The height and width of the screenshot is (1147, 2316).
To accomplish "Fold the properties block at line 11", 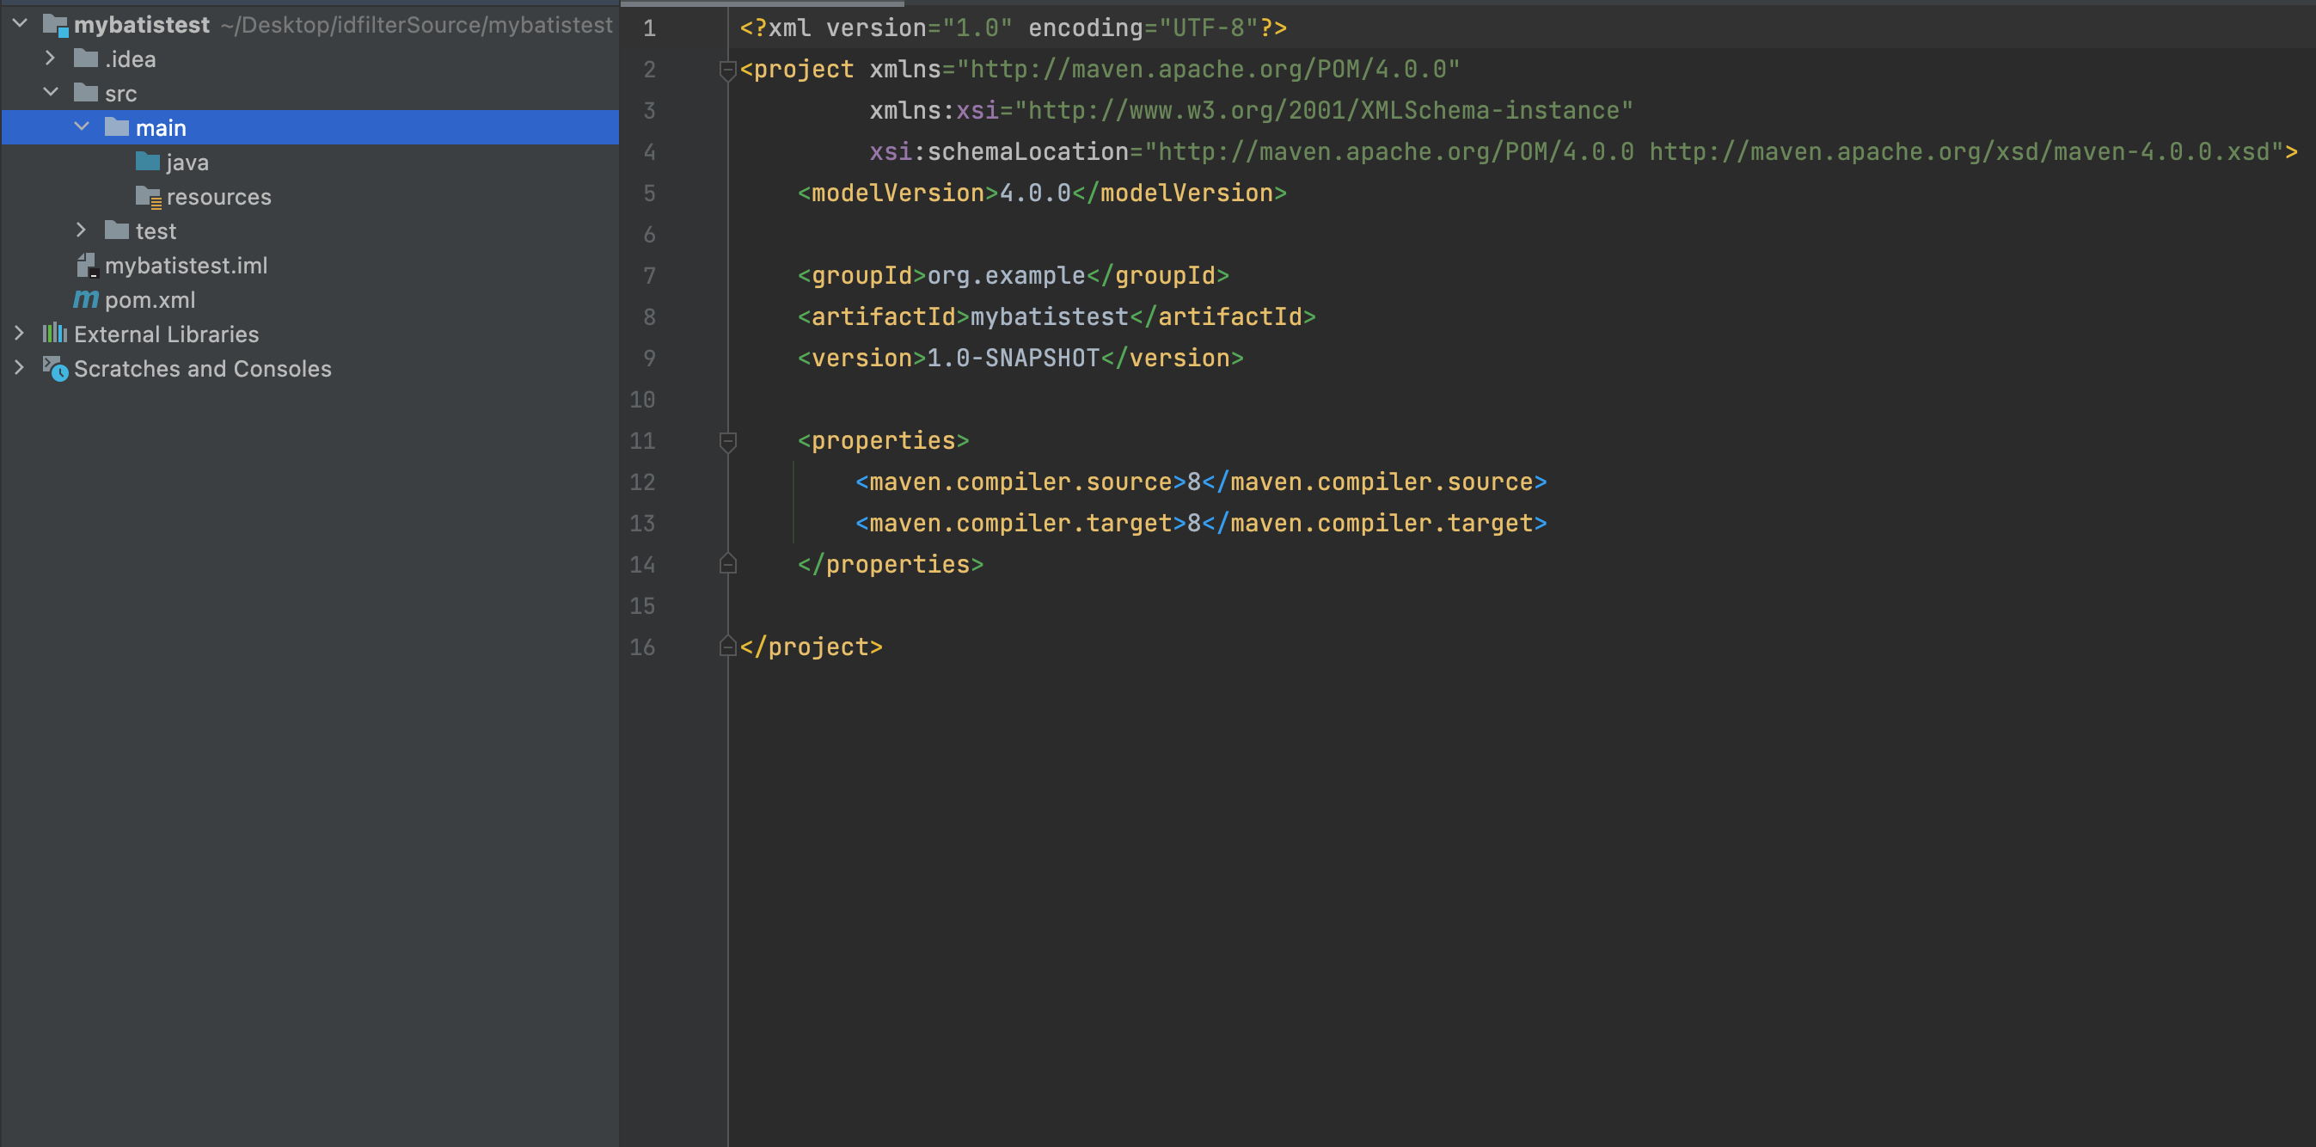I will coord(727,441).
